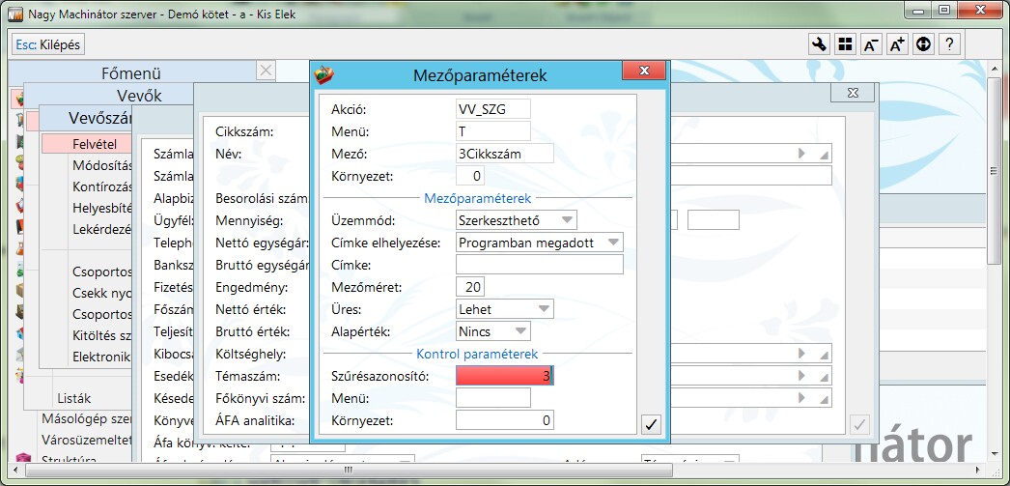Click the Akció field containing VV_SZG
Viewport: 1010px width, 486px height.
click(x=492, y=109)
